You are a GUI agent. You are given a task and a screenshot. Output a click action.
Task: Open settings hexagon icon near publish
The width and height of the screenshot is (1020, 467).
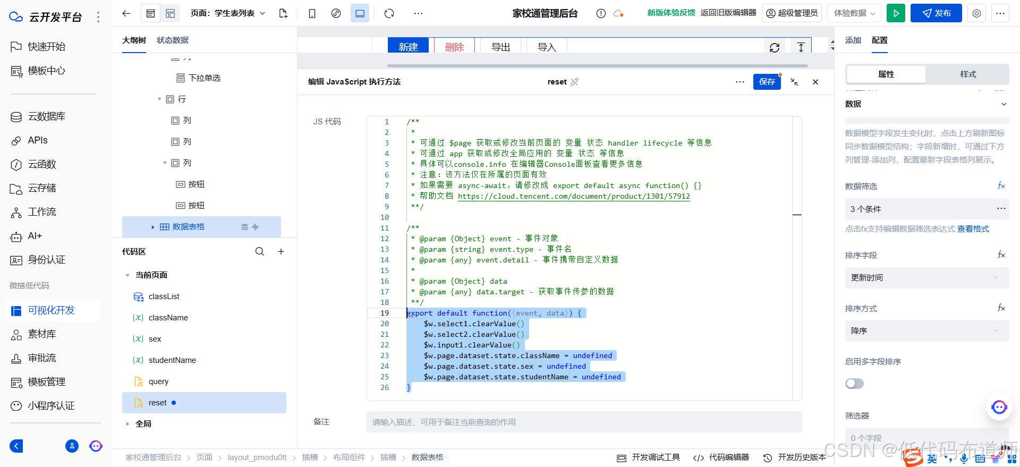[x=976, y=13]
